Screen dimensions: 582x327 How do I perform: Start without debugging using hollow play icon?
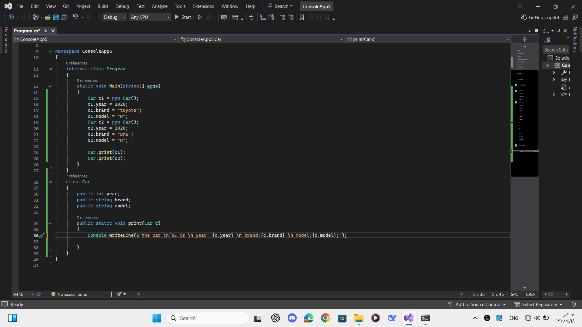click(x=200, y=17)
